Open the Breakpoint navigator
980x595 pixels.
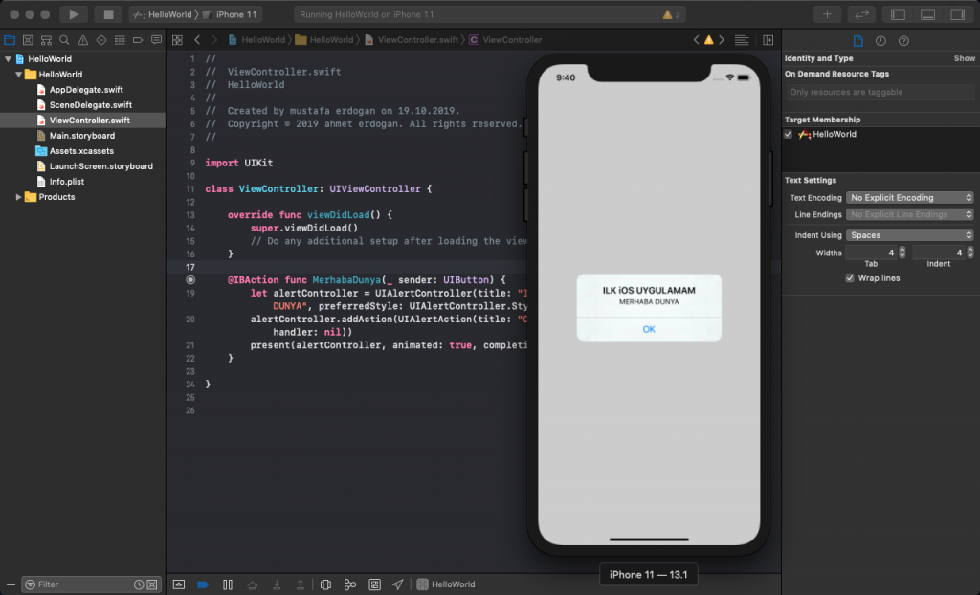pyautogui.click(x=138, y=40)
